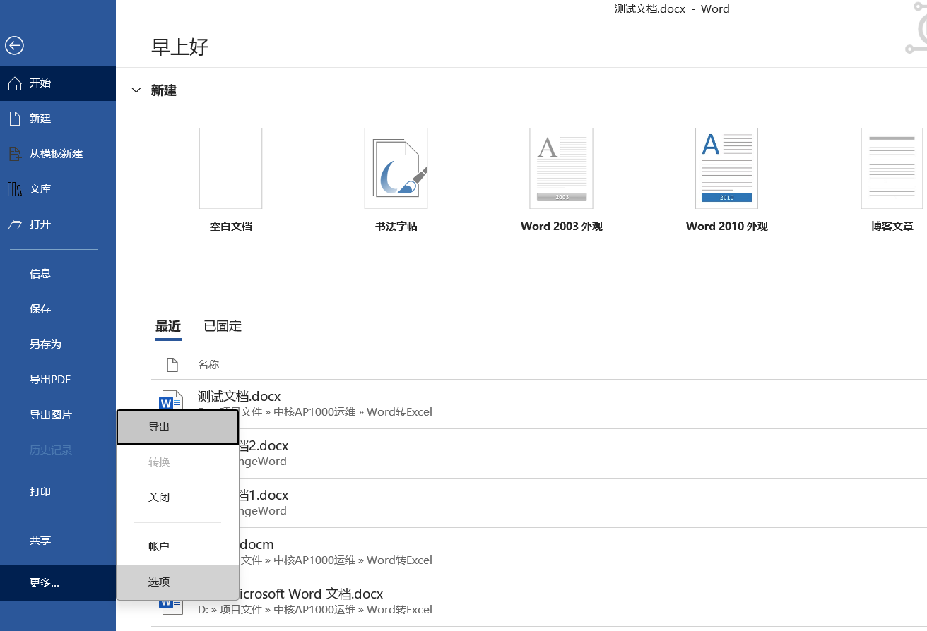This screenshot has height=631, width=927.
Task: Open the recent .docm file
Action: 539,553
